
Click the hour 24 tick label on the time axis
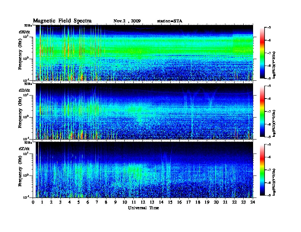click(x=253, y=202)
